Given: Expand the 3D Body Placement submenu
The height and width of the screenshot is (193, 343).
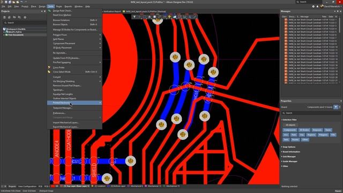Looking at the screenshot, I should click(x=74, y=48).
